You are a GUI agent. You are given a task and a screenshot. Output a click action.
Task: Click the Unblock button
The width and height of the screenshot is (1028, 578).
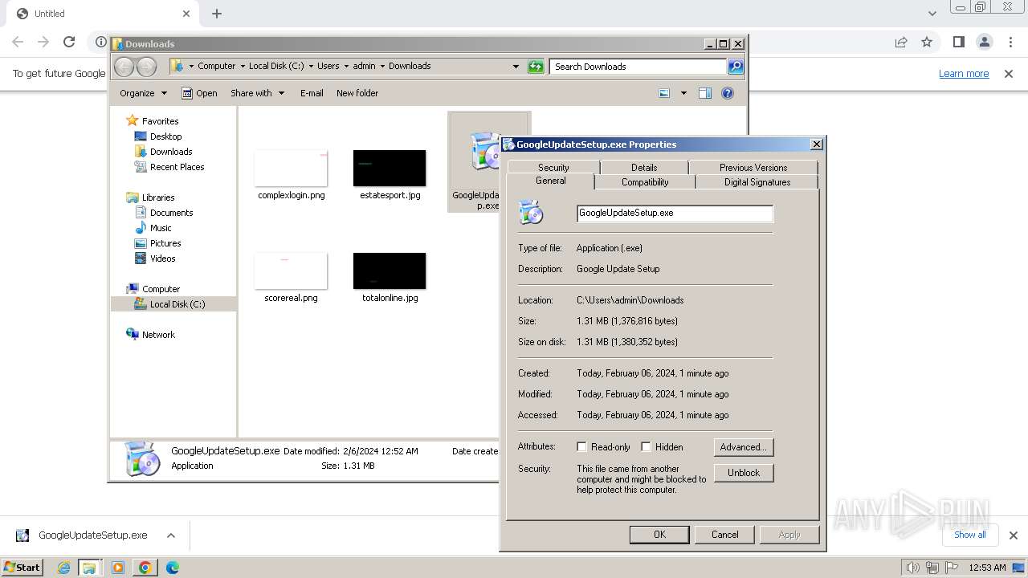[x=744, y=473]
